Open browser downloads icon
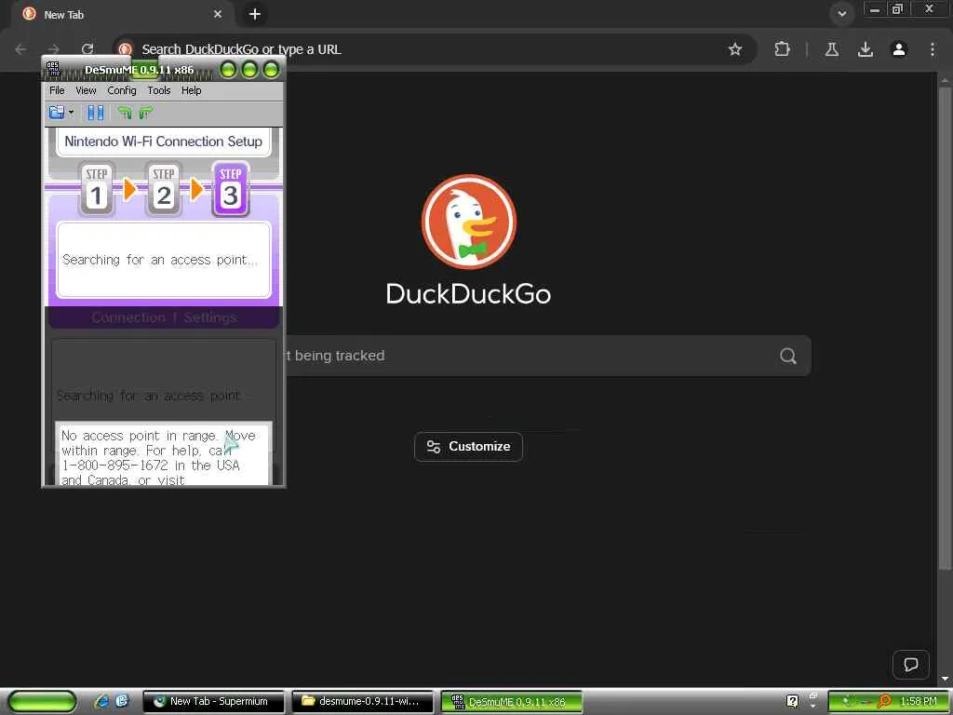 pyautogui.click(x=866, y=49)
